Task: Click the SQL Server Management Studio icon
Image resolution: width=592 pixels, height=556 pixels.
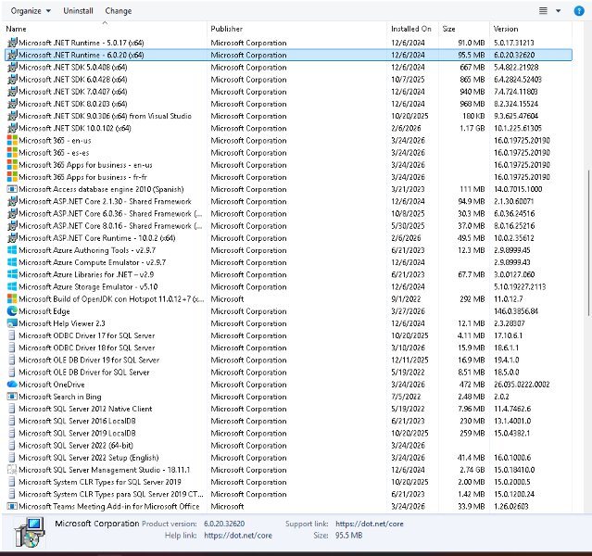Action: click(x=12, y=470)
